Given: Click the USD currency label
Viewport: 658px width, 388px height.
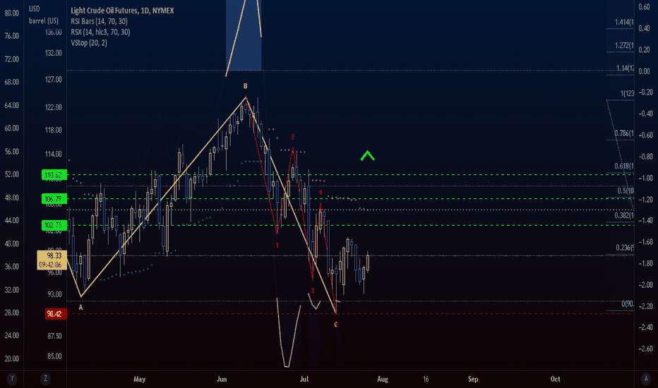Looking at the screenshot, I should tap(35, 8).
